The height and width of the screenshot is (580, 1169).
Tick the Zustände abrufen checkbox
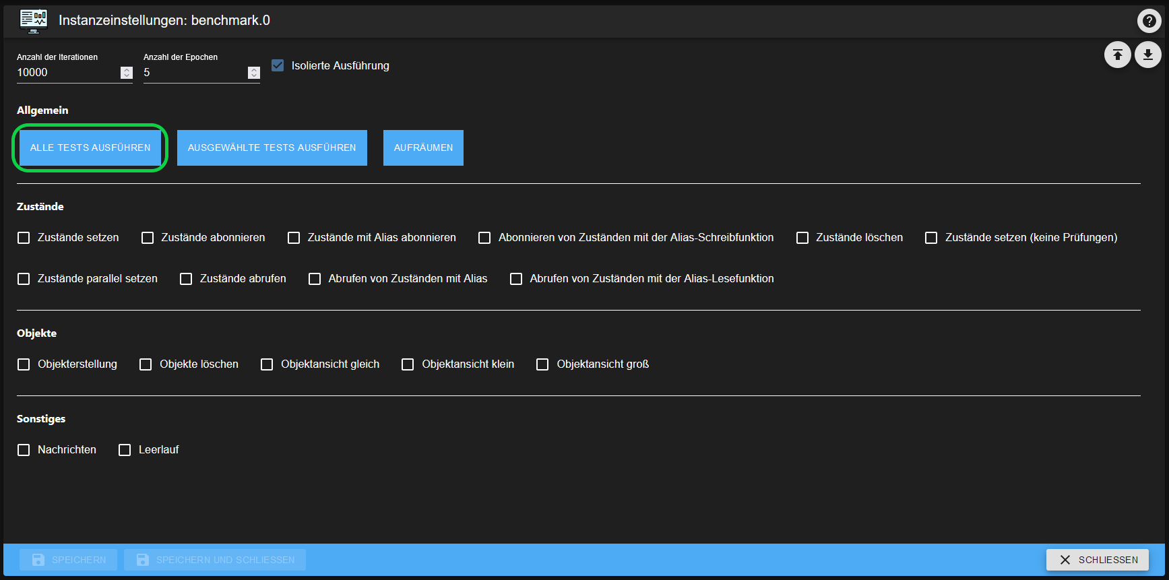click(186, 279)
